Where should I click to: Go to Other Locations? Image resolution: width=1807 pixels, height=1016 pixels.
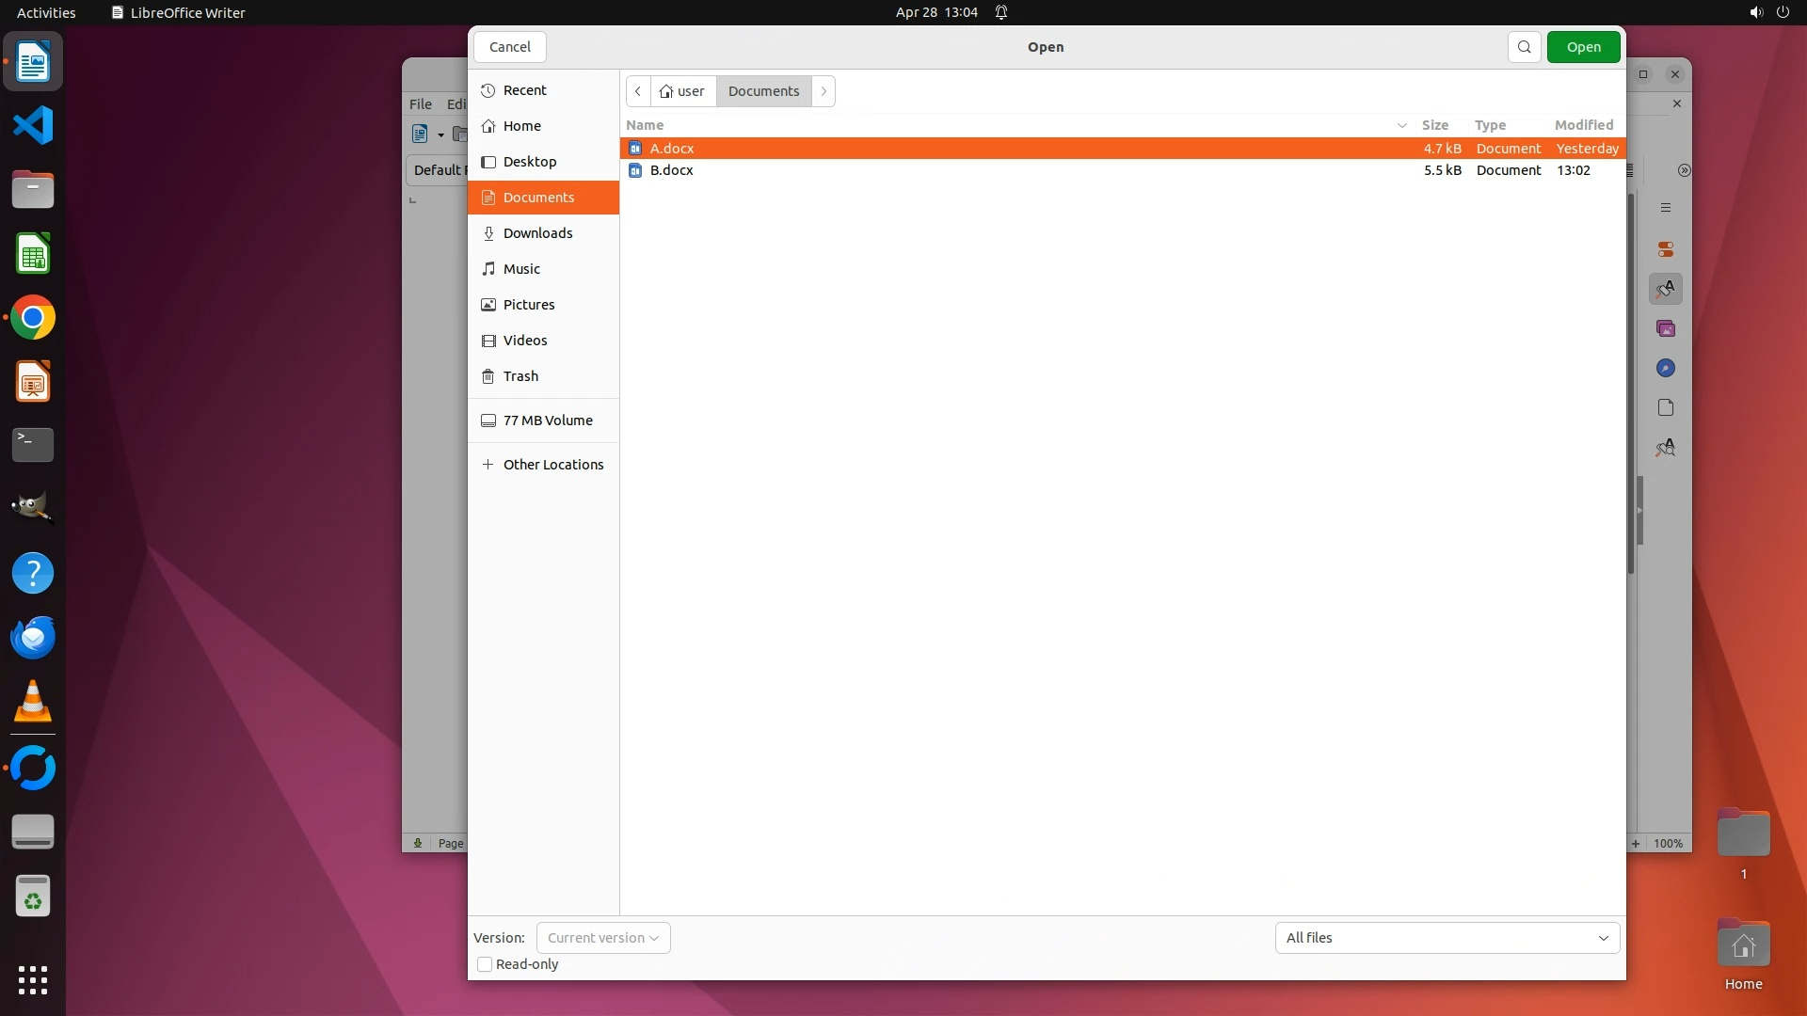click(x=552, y=465)
